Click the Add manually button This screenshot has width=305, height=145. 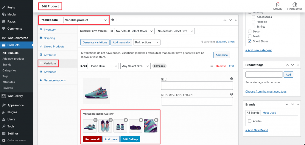122,42
